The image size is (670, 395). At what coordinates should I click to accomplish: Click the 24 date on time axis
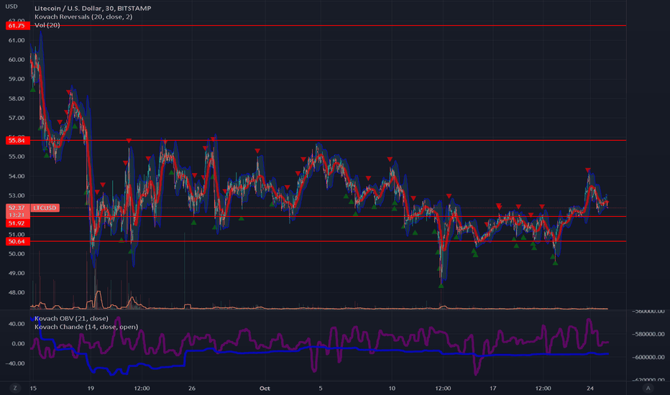tap(590, 388)
